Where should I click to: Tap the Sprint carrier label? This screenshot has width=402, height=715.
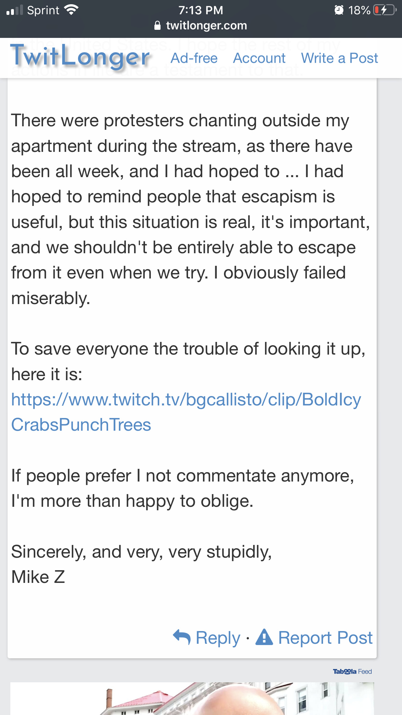pos(43,10)
